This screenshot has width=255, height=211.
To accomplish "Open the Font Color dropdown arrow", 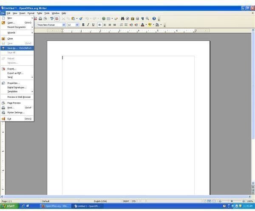I will pyautogui.click(x=146, y=25).
